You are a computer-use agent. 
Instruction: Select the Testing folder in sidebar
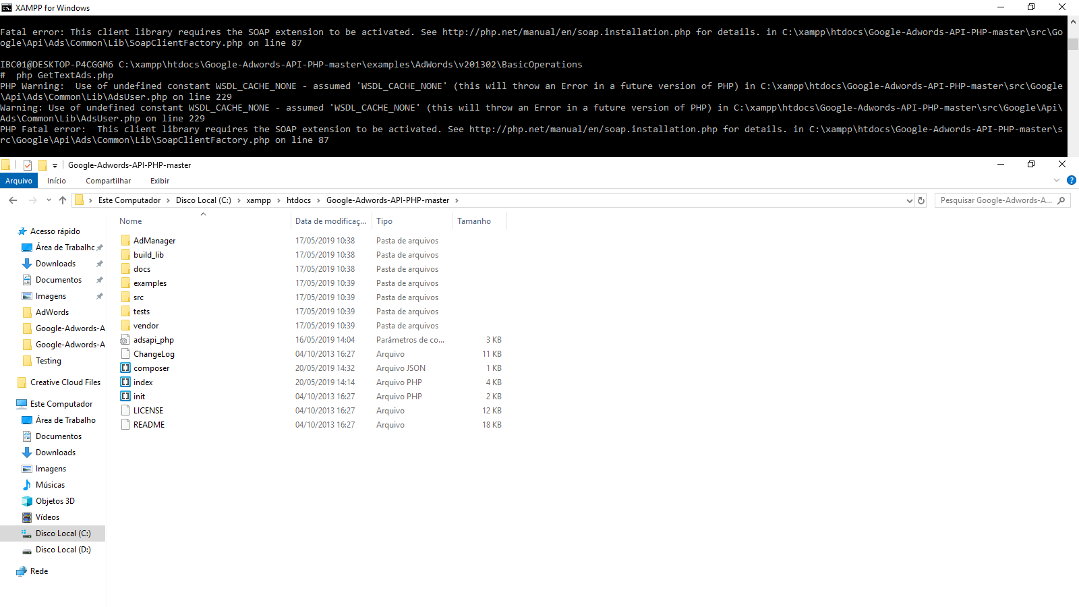pos(47,360)
